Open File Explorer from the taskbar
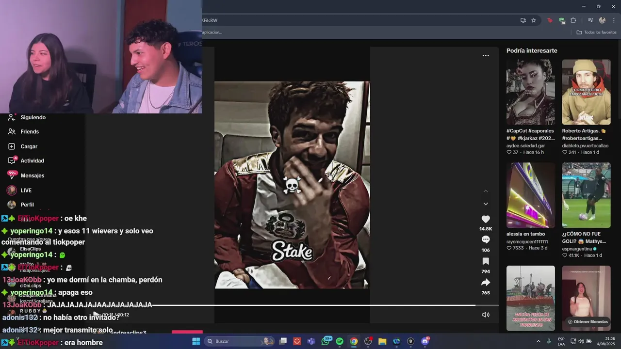The height and width of the screenshot is (349, 621). (x=382, y=341)
